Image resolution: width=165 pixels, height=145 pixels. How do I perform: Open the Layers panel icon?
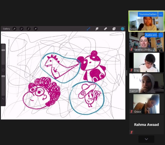[x=114, y=29]
